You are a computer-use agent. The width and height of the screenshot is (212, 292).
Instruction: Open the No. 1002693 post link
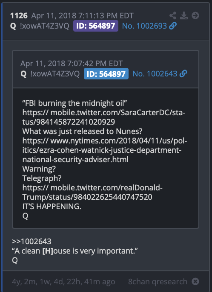(144, 26)
